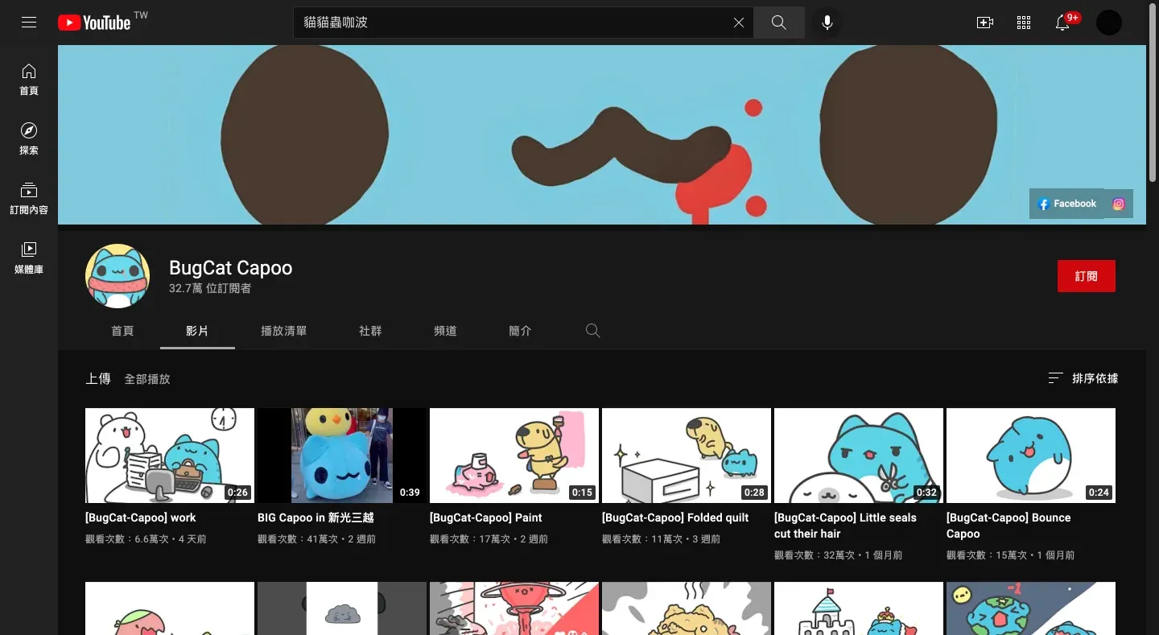This screenshot has width=1159, height=635.
Task: Click title '[BugCat-Capoo] Paint'
Action: (486, 517)
